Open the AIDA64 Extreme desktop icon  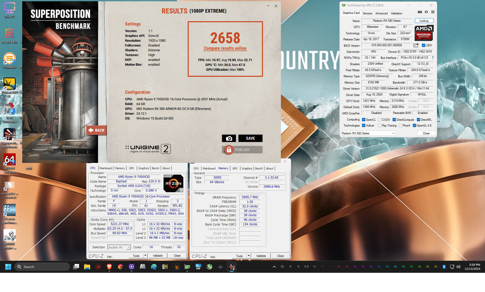pos(10,163)
